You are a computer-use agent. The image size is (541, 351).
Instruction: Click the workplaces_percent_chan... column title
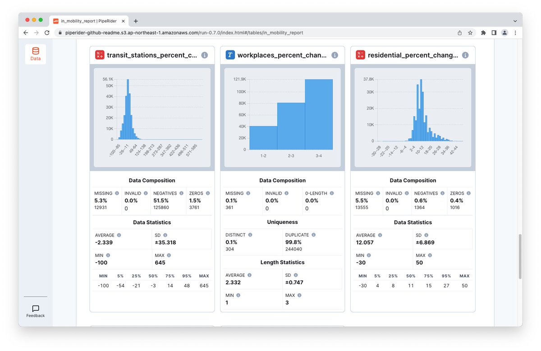coord(282,55)
